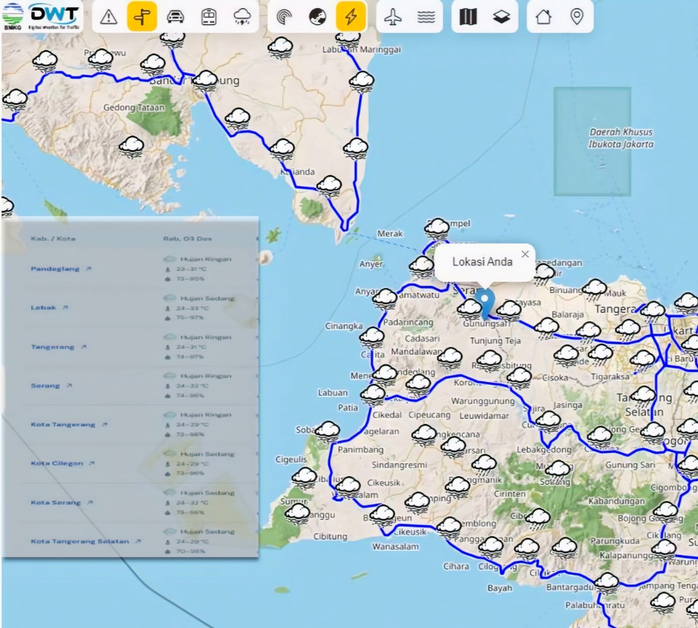The image size is (698, 628).
Task: Click the ocean waves icon
Action: click(426, 17)
